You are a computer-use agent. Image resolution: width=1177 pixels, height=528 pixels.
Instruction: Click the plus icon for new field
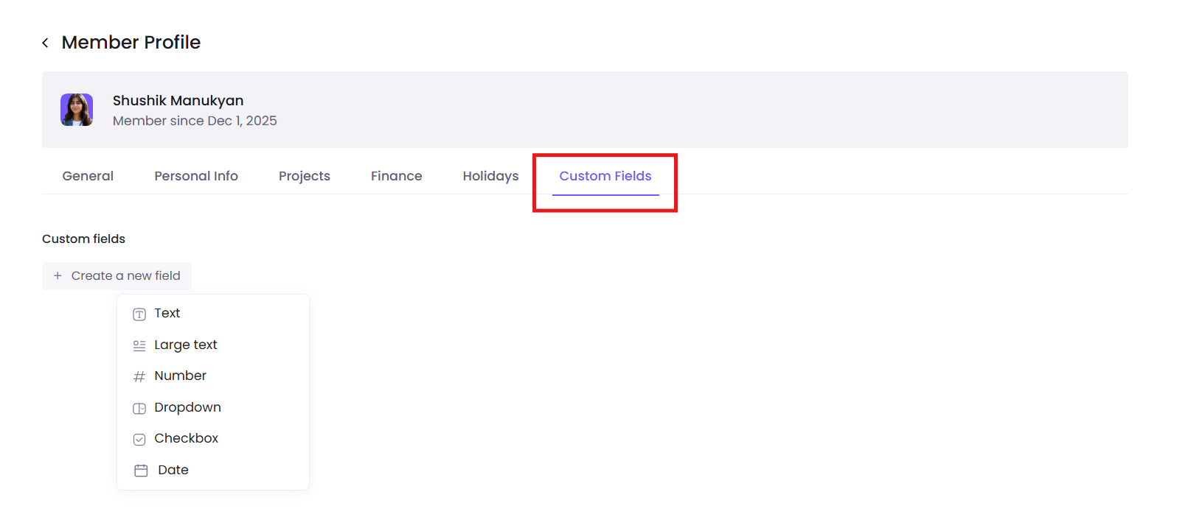[58, 276]
